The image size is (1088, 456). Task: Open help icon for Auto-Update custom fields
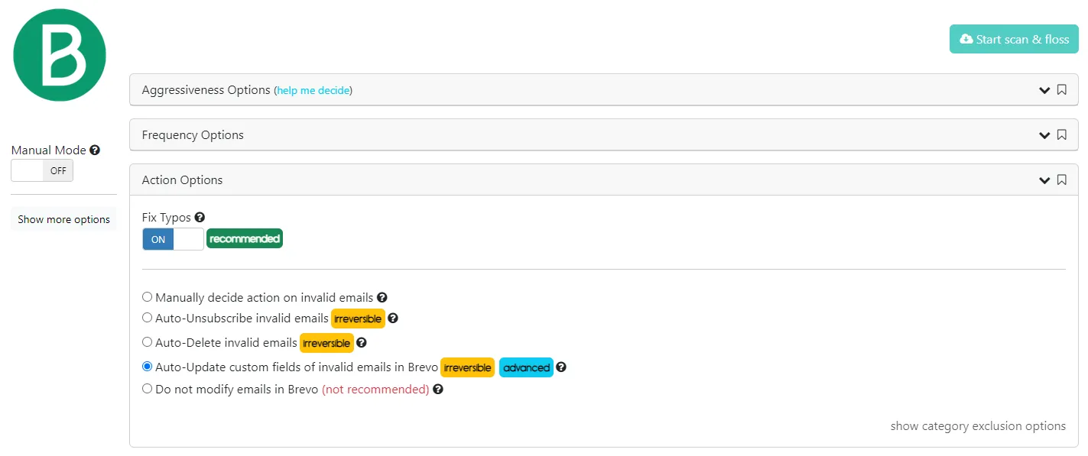tap(561, 367)
